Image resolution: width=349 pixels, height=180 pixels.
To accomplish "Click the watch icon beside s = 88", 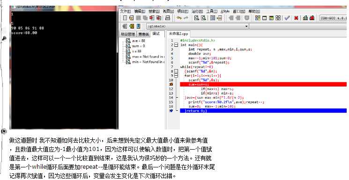I will coord(128,51).
